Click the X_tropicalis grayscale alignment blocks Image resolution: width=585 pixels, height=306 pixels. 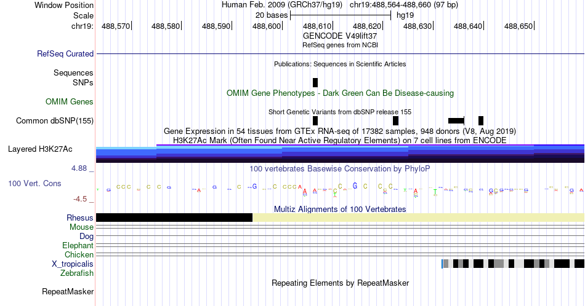513,264
